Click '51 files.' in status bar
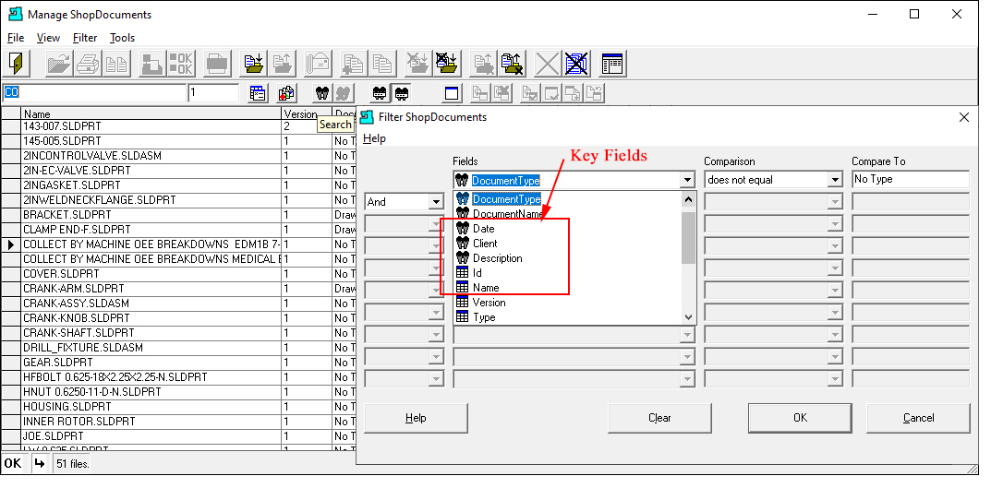Screen dimensions: 991x500 tap(73, 464)
